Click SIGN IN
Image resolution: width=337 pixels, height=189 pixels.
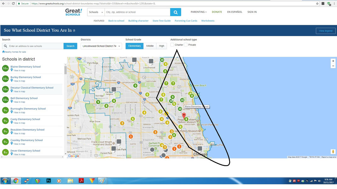click(x=252, y=12)
